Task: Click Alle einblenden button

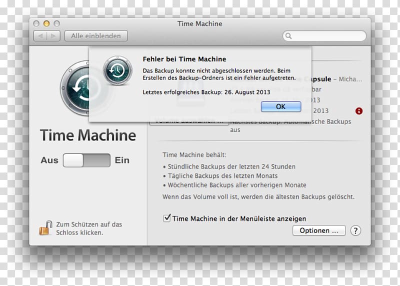Action: click(x=96, y=36)
